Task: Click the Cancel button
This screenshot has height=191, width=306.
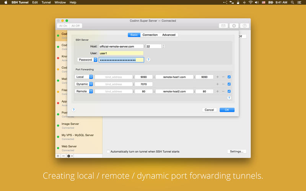Action: tap(209, 110)
